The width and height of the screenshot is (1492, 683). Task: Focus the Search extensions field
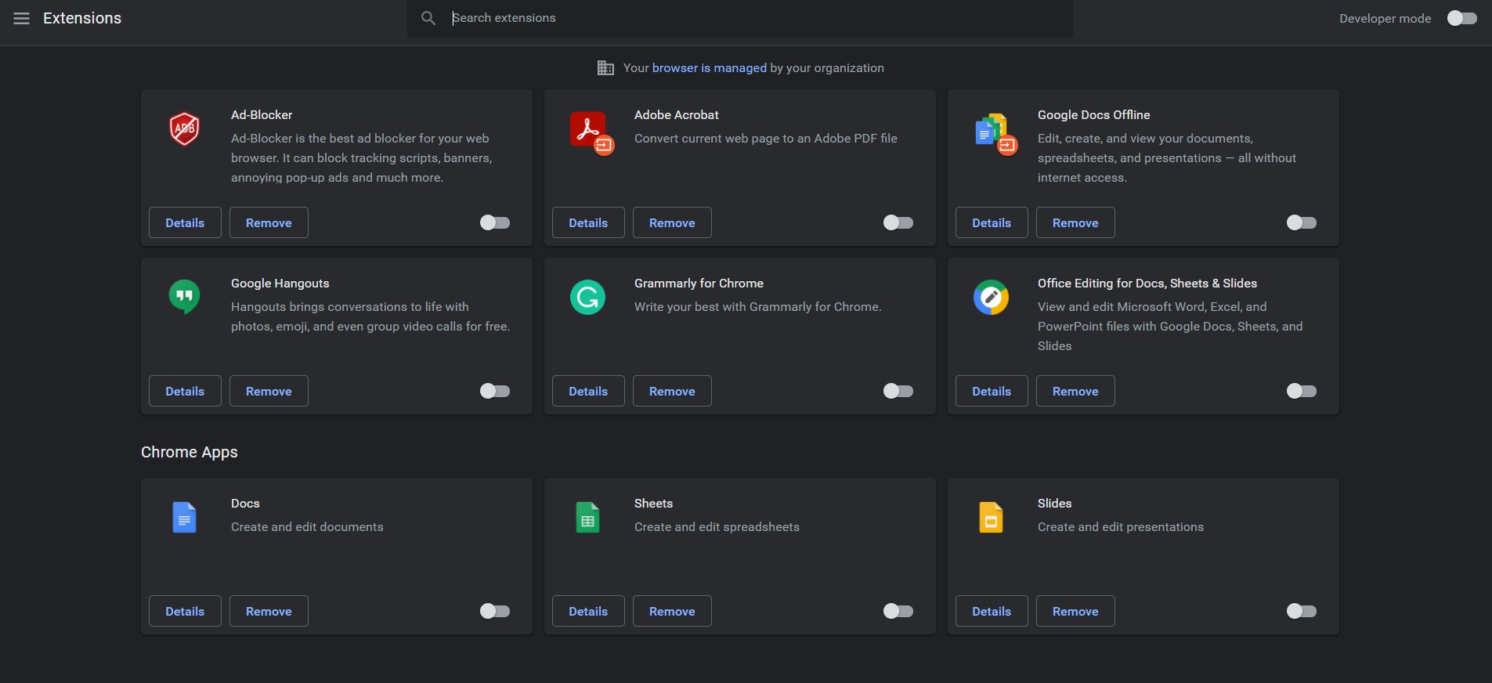coord(739,18)
